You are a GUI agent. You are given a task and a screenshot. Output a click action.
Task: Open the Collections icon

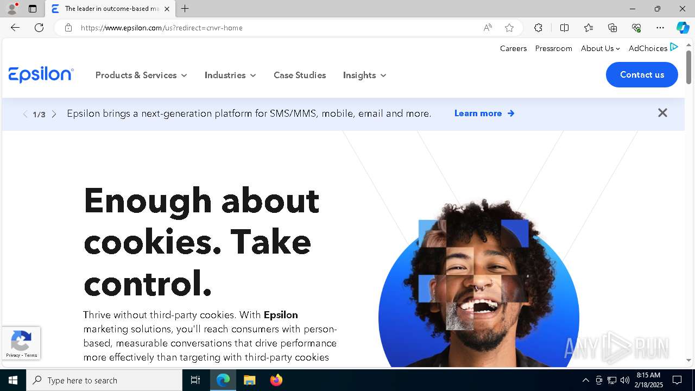coord(612,28)
